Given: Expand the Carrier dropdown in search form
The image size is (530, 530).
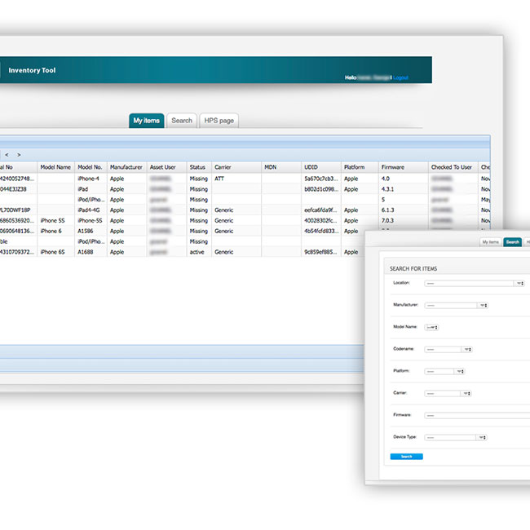Looking at the screenshot, I should (448, 393).
